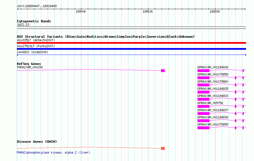
Task: Click the RefSeq Genes track title
Action: (x=29, y=64)
